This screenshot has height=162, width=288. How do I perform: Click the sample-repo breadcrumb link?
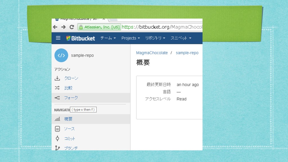187,53
